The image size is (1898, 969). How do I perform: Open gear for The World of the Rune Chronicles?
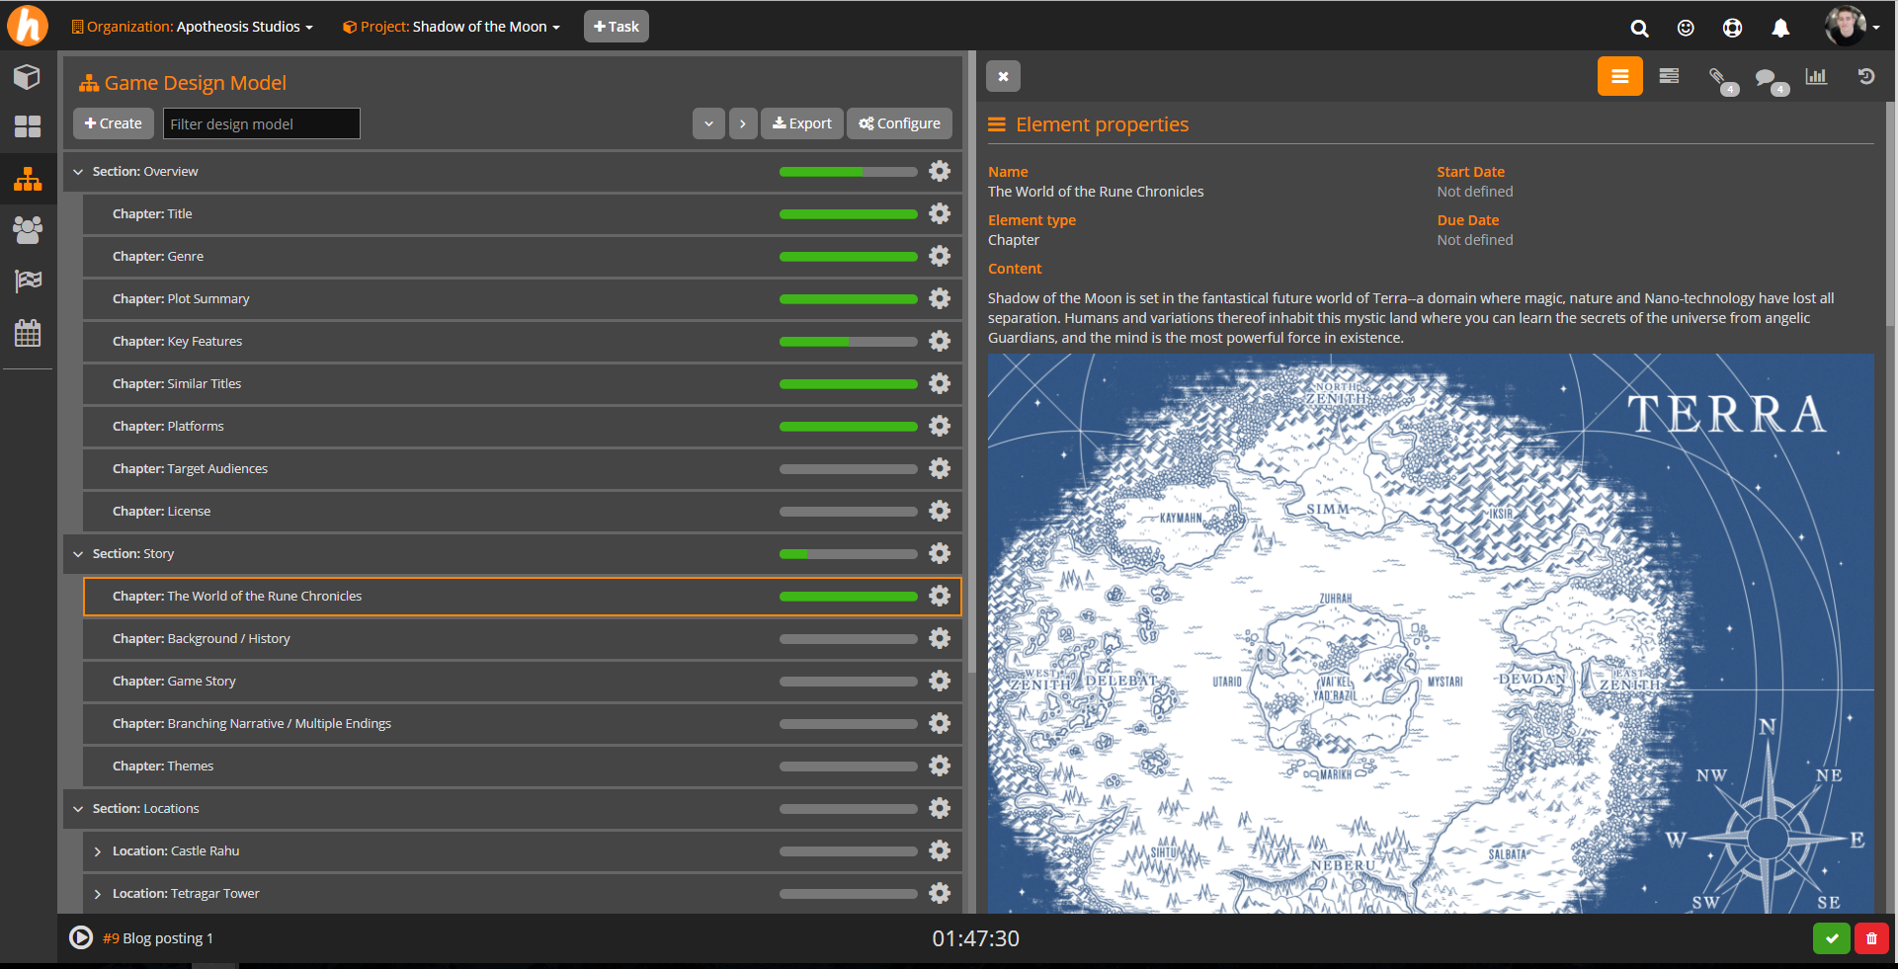tap(940, 596)
